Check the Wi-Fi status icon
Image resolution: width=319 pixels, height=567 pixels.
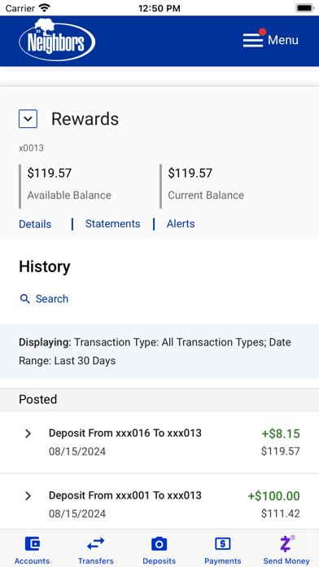[x=45, y=8]
